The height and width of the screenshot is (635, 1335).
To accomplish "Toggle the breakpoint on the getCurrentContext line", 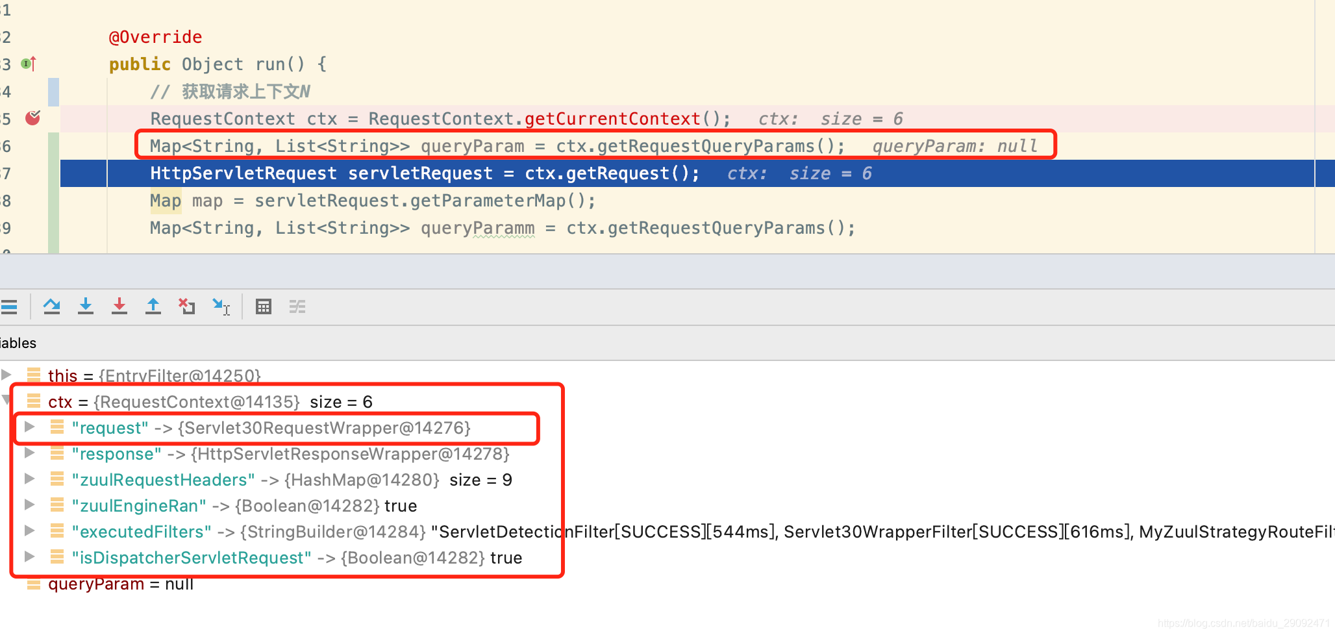I will pos(32,118).
